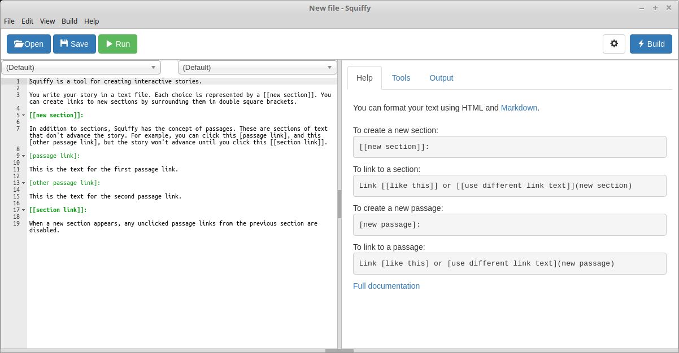
Task: Save the current story file
Action: (75, 44)
